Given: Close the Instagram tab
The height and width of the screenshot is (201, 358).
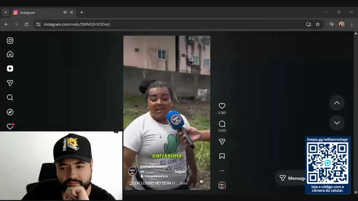Looking at the screenshot, I should coord(72,12).
